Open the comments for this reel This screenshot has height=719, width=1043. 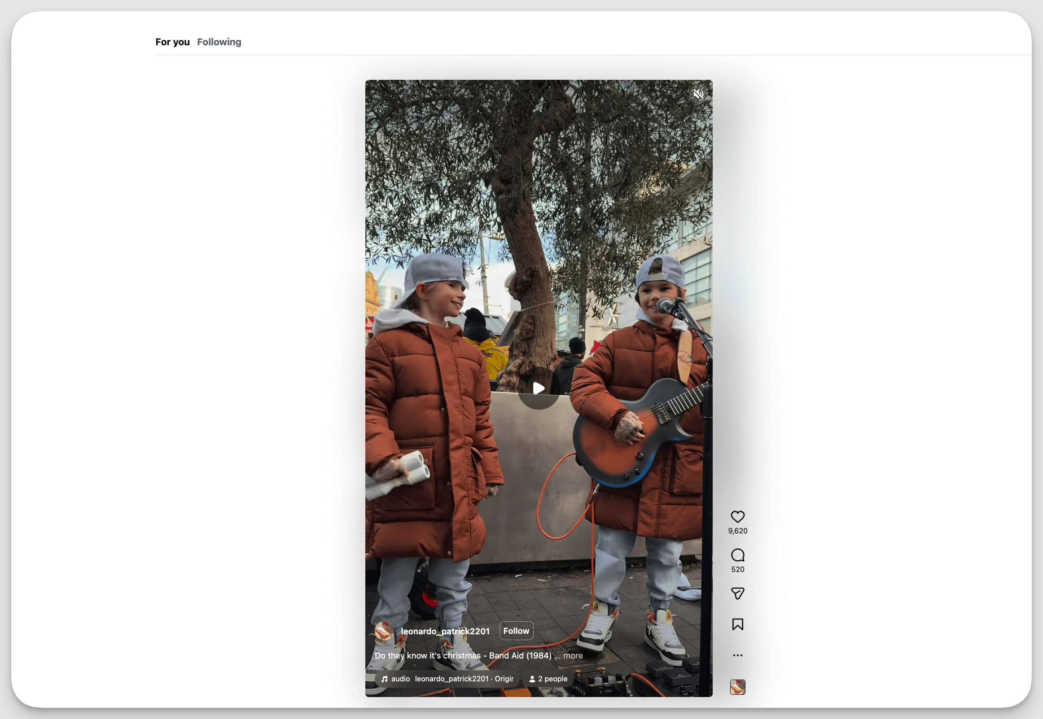tap(738, 555)
